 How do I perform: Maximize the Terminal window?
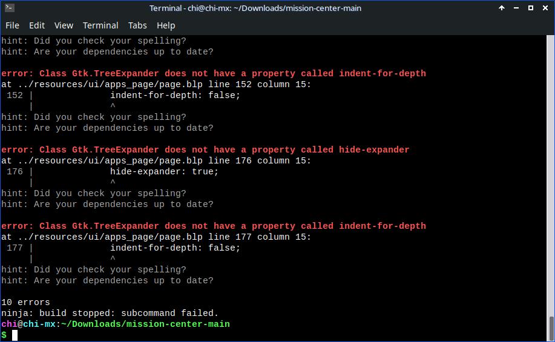[531, 8]
